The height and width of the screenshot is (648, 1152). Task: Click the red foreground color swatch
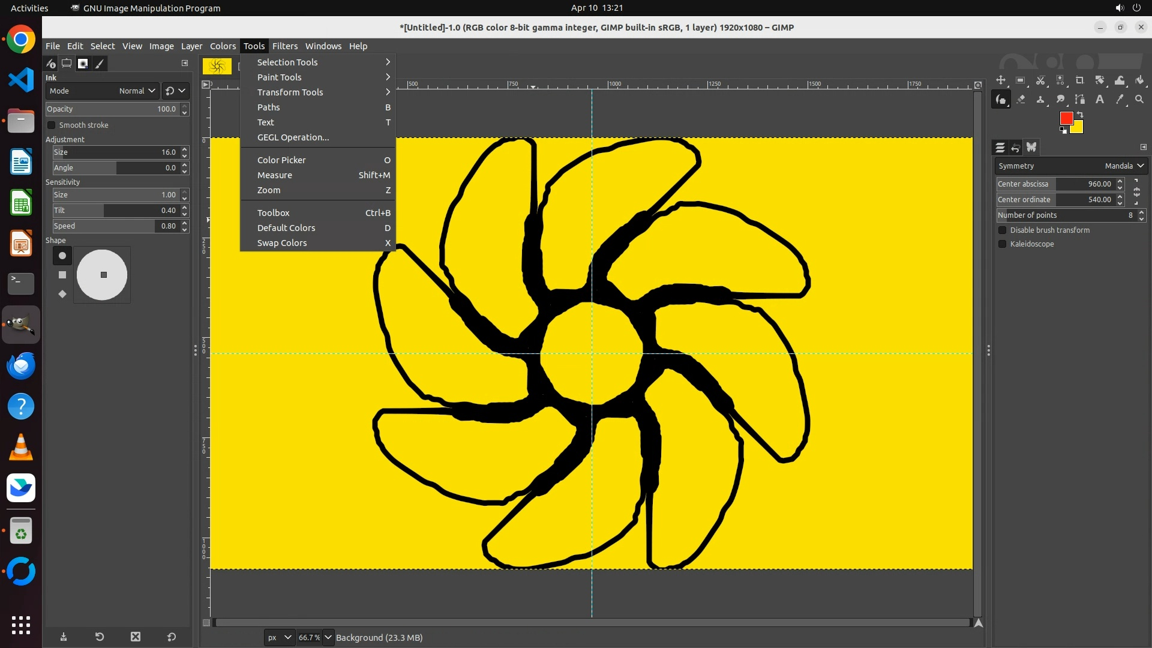click(1066, 118)
